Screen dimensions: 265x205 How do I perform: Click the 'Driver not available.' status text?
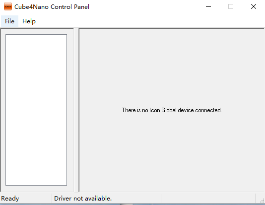point(83,199)
